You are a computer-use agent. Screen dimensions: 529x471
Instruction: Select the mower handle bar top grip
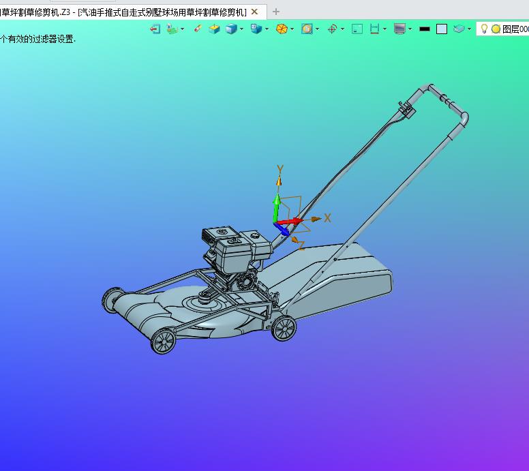point(447,100)
